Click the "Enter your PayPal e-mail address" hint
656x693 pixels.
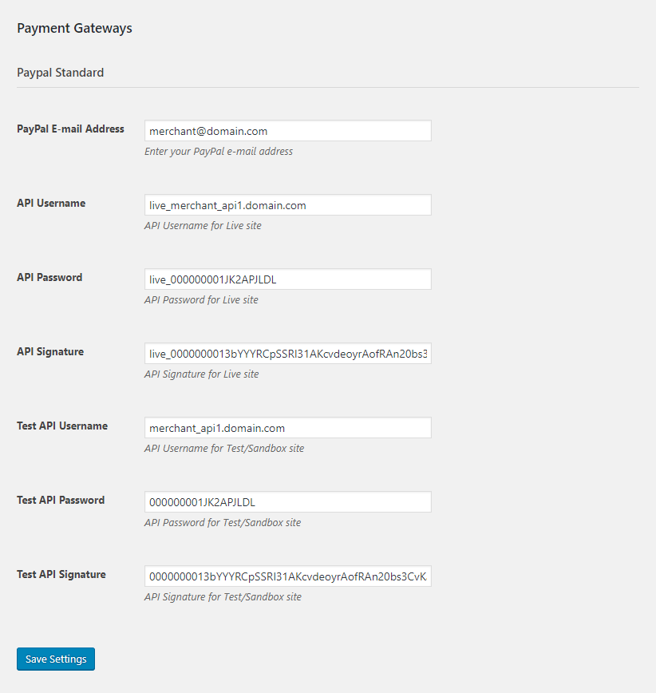[219, 152]
